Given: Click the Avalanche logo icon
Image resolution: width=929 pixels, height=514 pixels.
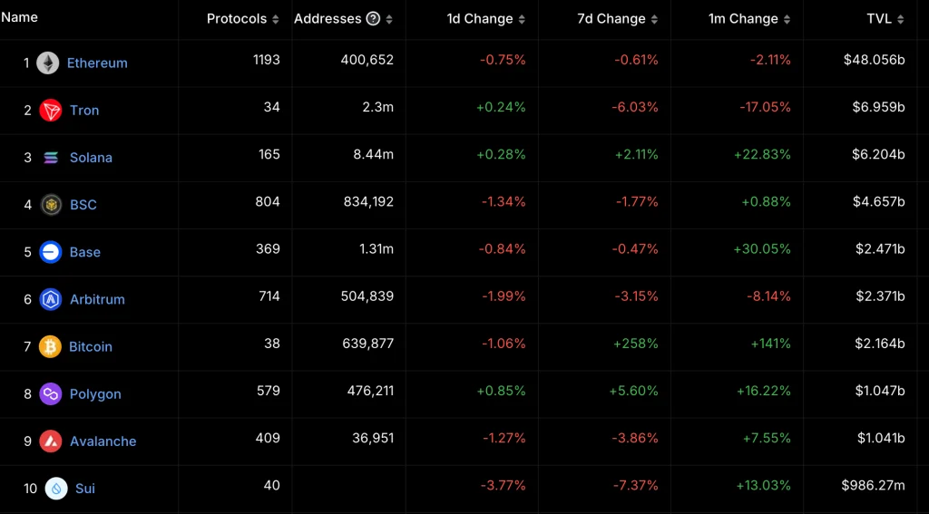Looking at the screenshot, I should coord(51,441).
